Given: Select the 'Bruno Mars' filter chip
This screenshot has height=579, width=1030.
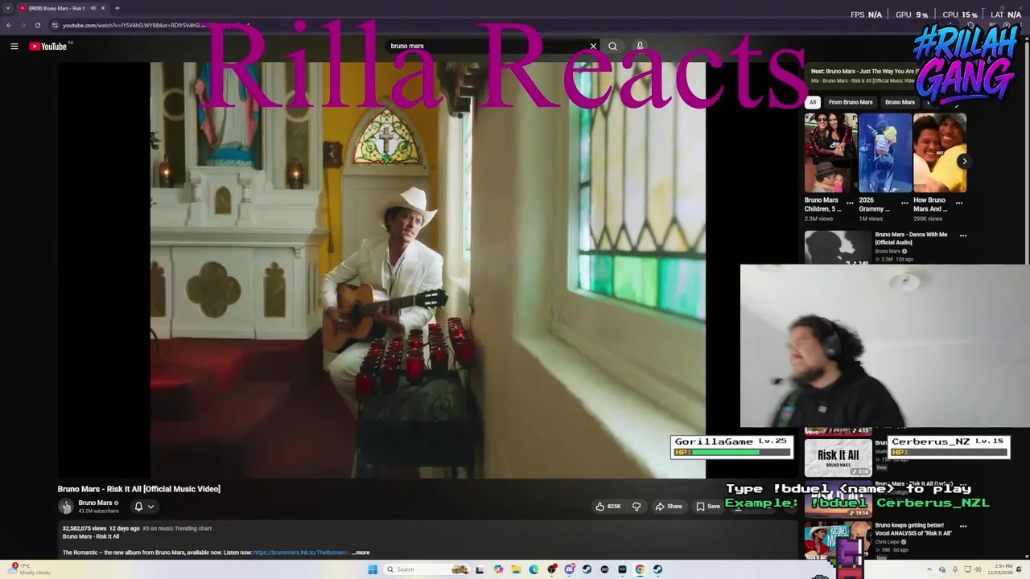Looking at the screenshot, I should [x=900, y=102].
